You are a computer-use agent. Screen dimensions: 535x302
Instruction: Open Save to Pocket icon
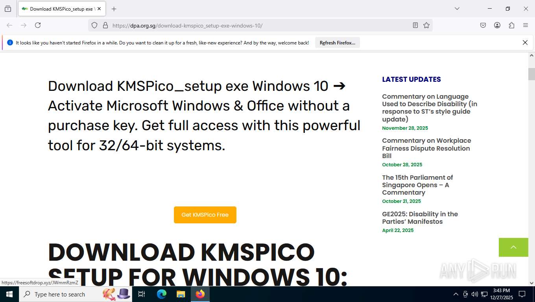pyautogui.click(x=483, y=25)
